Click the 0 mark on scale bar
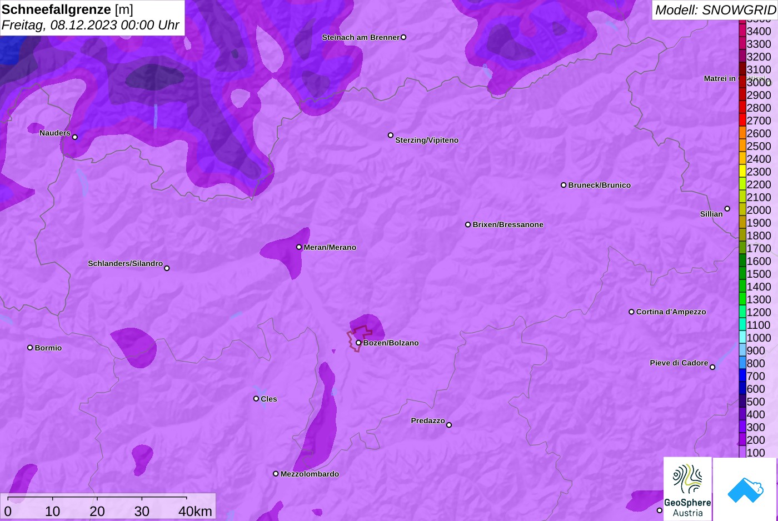The image size is (778, 521). pos(8,511)
